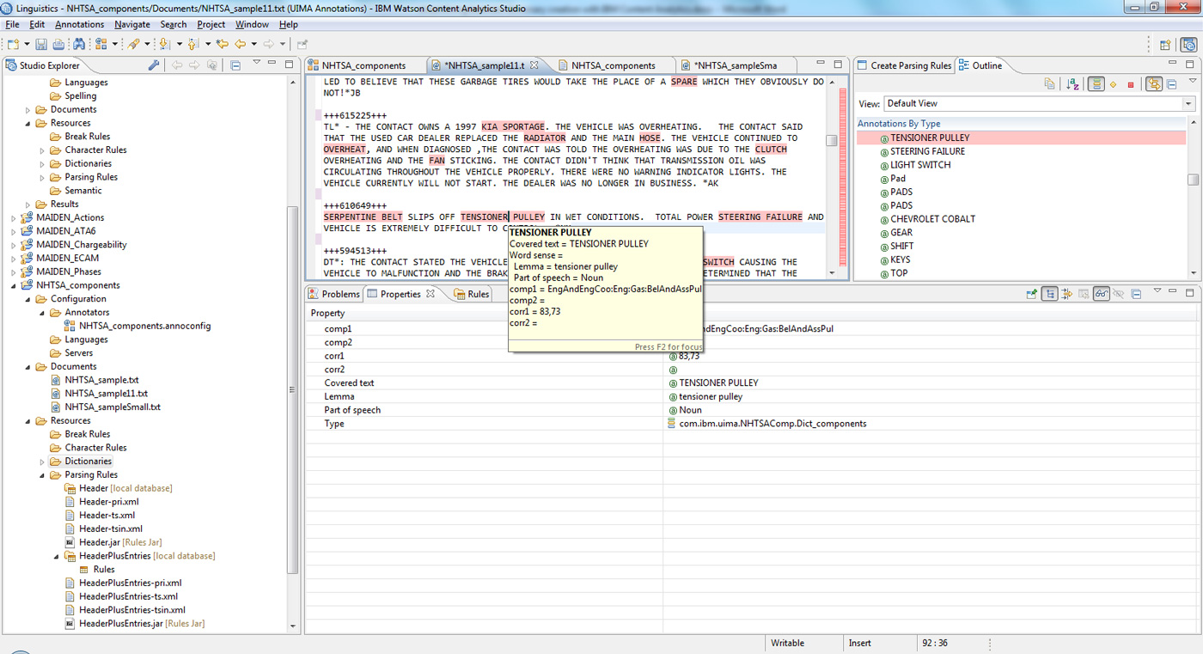
Task: Minimize the editor area
Action: click(822, 64)
